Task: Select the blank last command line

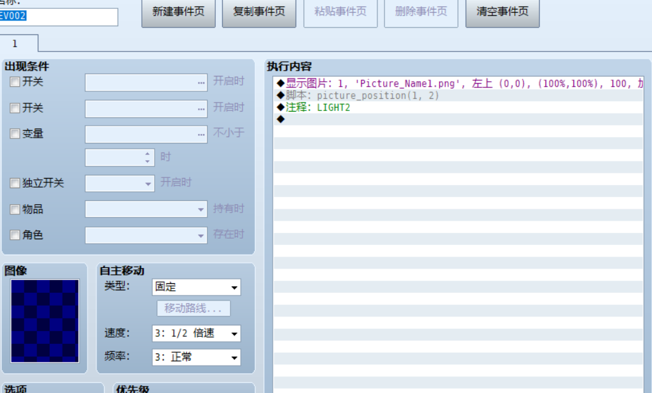Action: tap(459, 119)
